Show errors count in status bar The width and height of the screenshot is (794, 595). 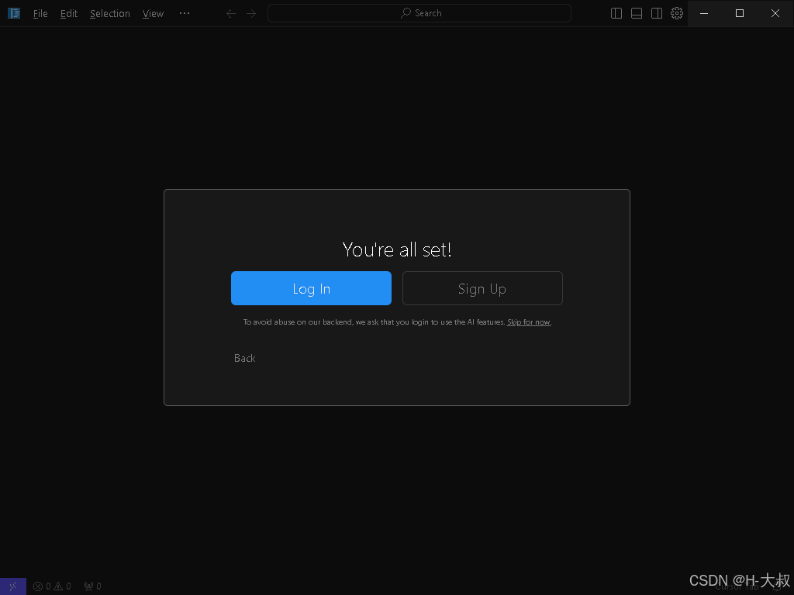tap(42, 586)
